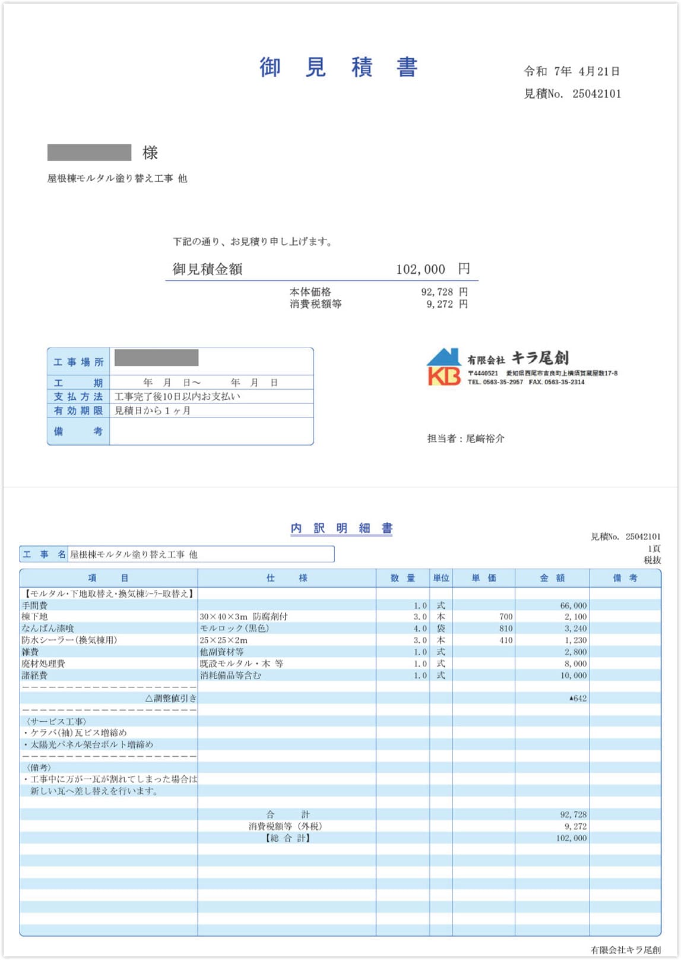Select 工事完了後10日以内お支払い text

(x=178, y=397)
